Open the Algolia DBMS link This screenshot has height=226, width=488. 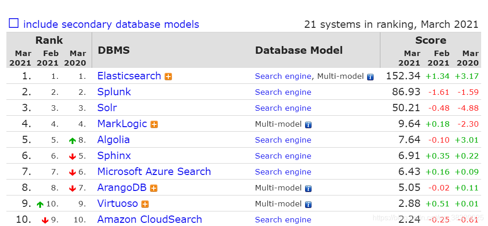(114, 139)
